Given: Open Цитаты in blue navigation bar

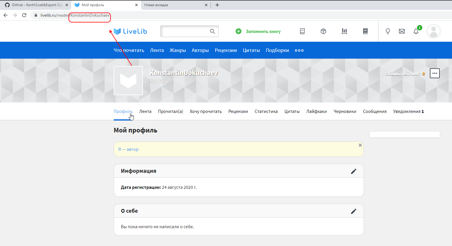Looking at the screenshot, I should (251, 50).
